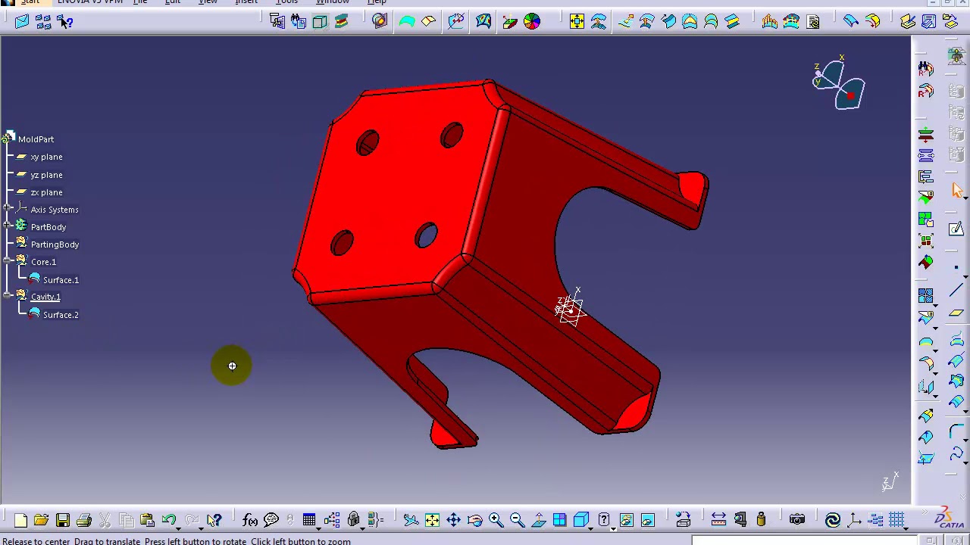Viewport: 970px width, 545px height.
Task: Click the Capture camera icon
Action: [x=797, y=520]
